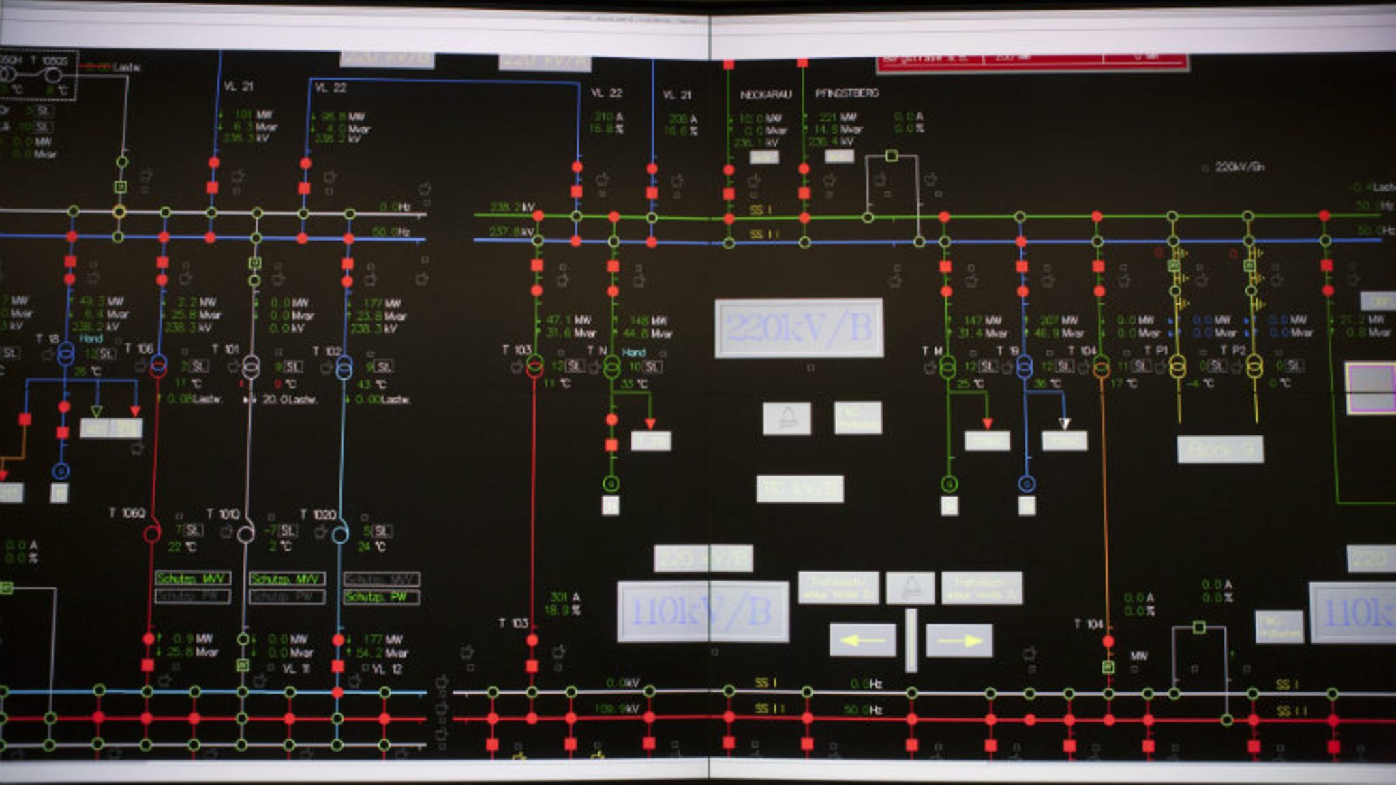
Task: Click the T 103 transformer symbol
Action: tap(535, 367)
